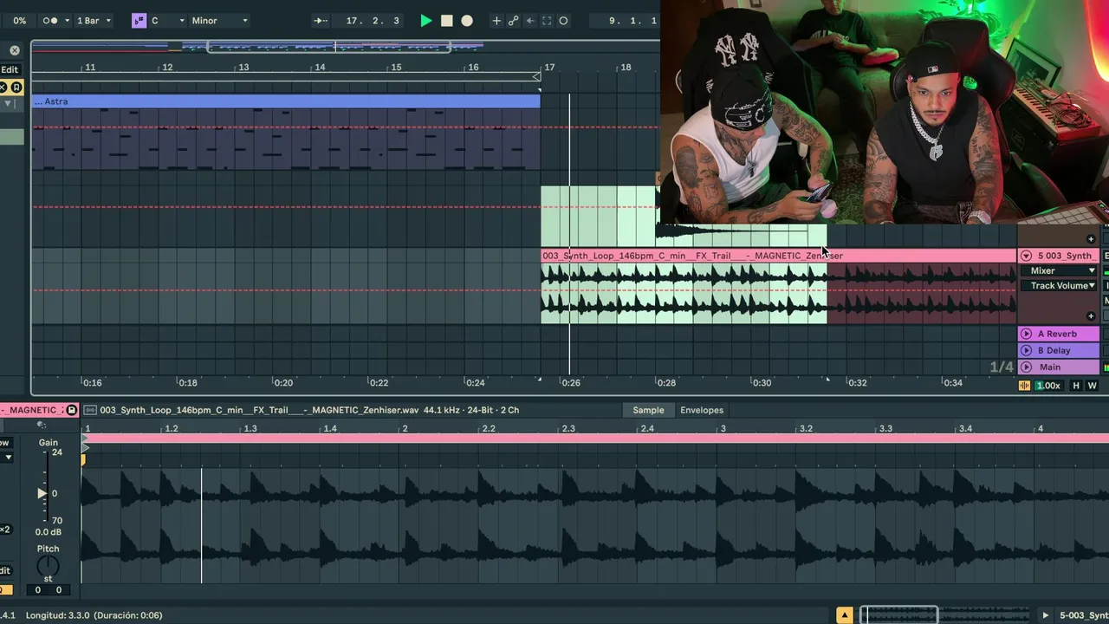Open the root note C dropdown
The height and width of the screenshot is (624, 1109).
point(168,21)
